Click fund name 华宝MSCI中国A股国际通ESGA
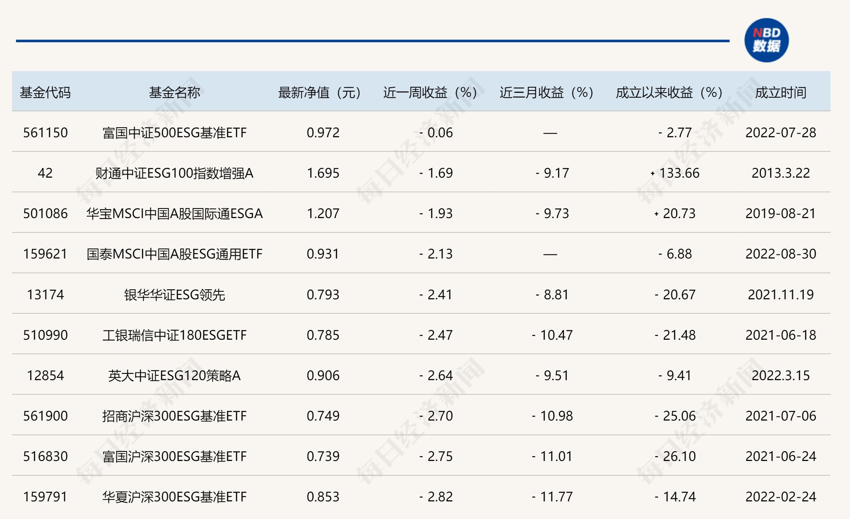850x519 pixels. (x=174, y=213)
